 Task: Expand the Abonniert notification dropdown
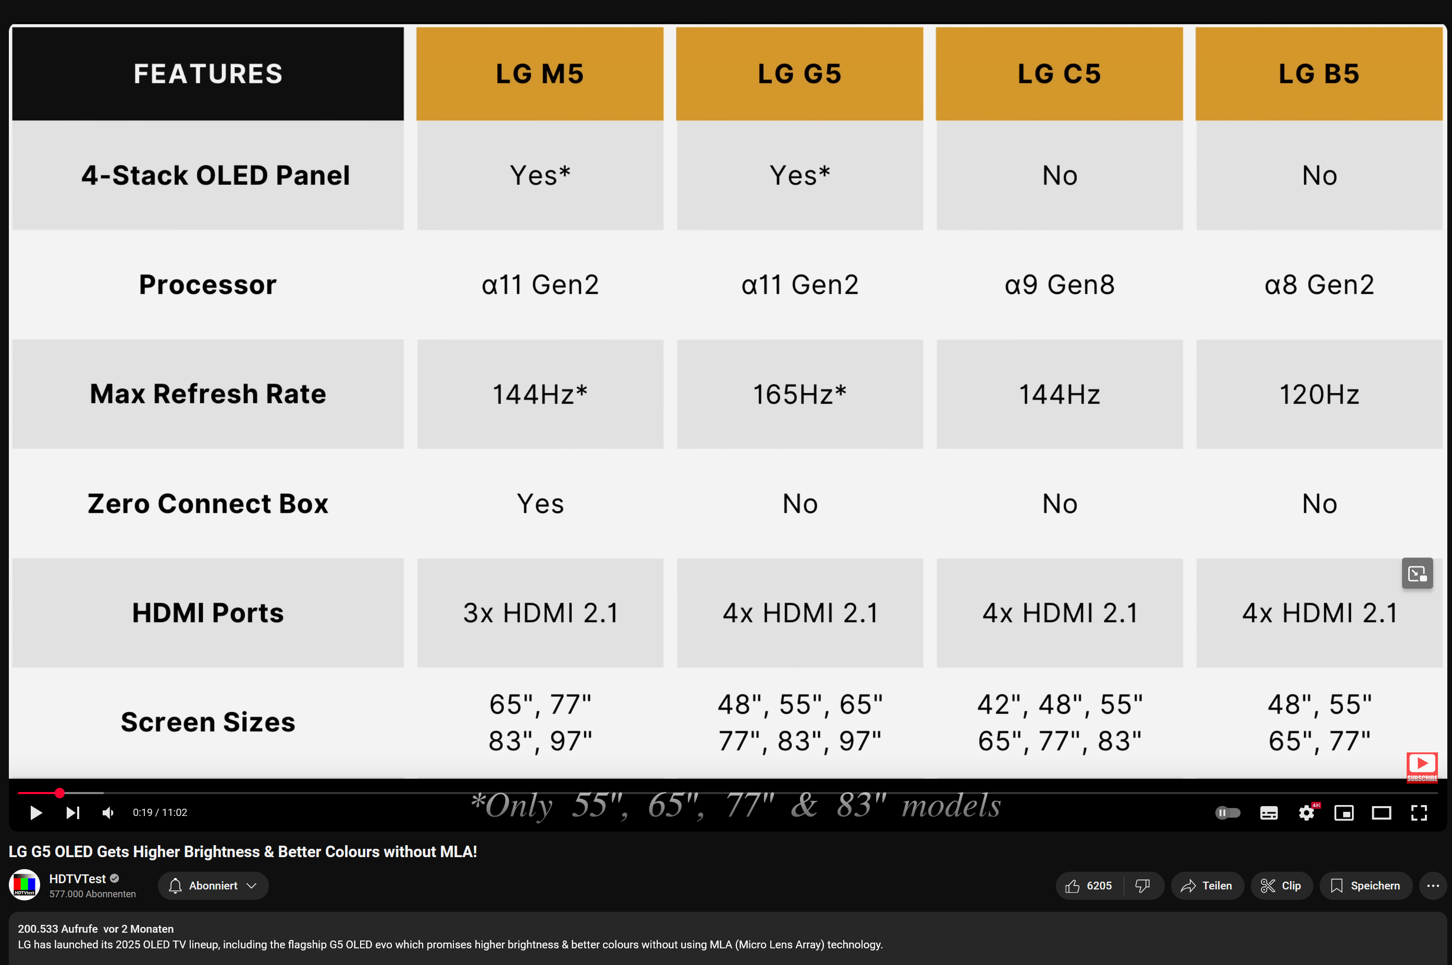[213, 886]
